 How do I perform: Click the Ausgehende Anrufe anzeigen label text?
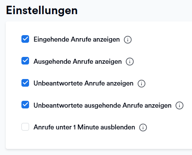(78, 61)
